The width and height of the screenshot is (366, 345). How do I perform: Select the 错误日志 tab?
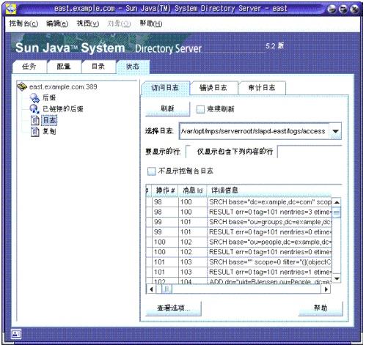coord(213,88)
